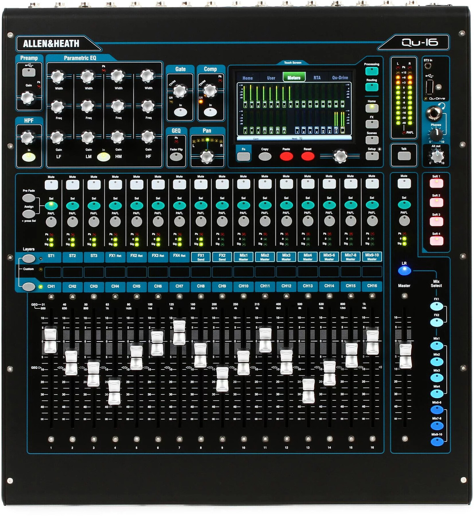Select the FX2 mix button in Mix Select
The image size is (474, 516).
[436, 322]
